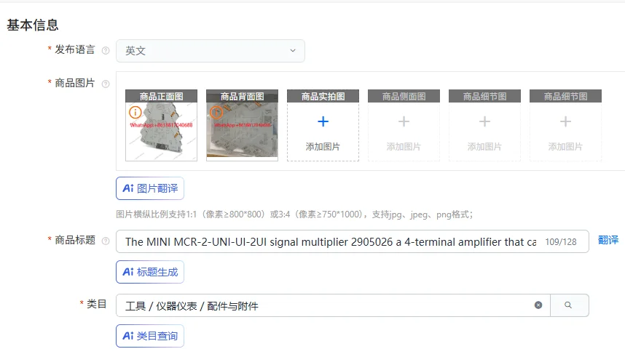Screen dimensions: 625x357
Task: Click the 基本信息 section heading
Action: [33, 25]
